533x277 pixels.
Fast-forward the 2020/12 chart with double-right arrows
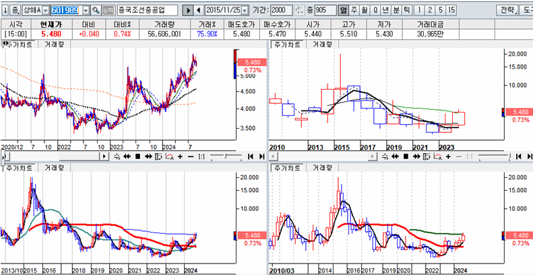click(x=148, y=156)
